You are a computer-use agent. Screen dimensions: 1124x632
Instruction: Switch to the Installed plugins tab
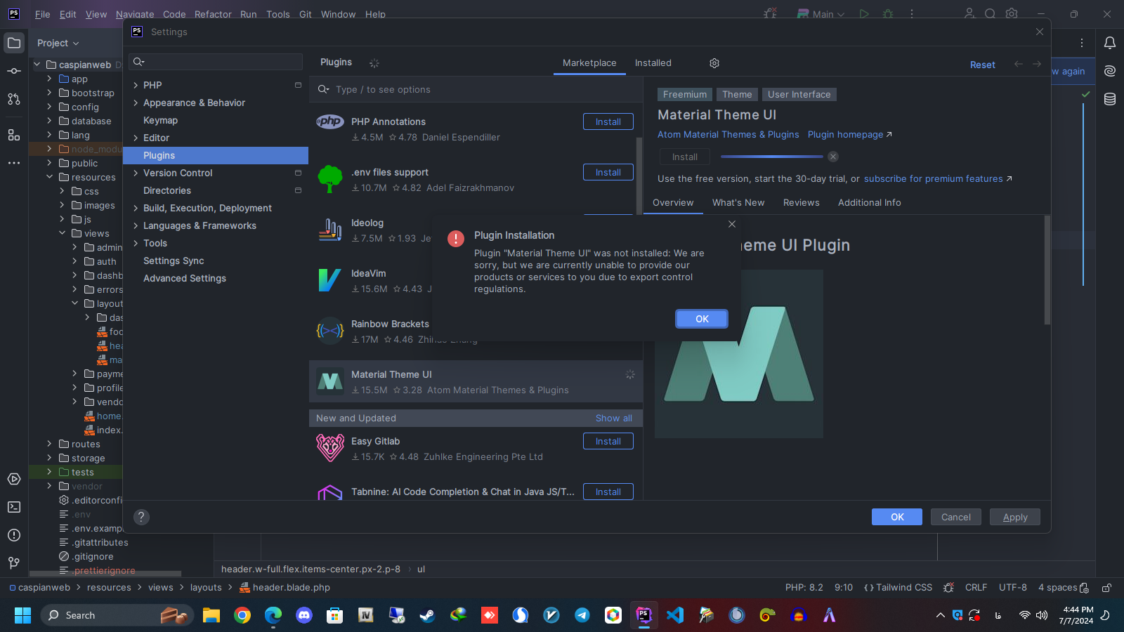pyautogui.click(x=653, y=62)
